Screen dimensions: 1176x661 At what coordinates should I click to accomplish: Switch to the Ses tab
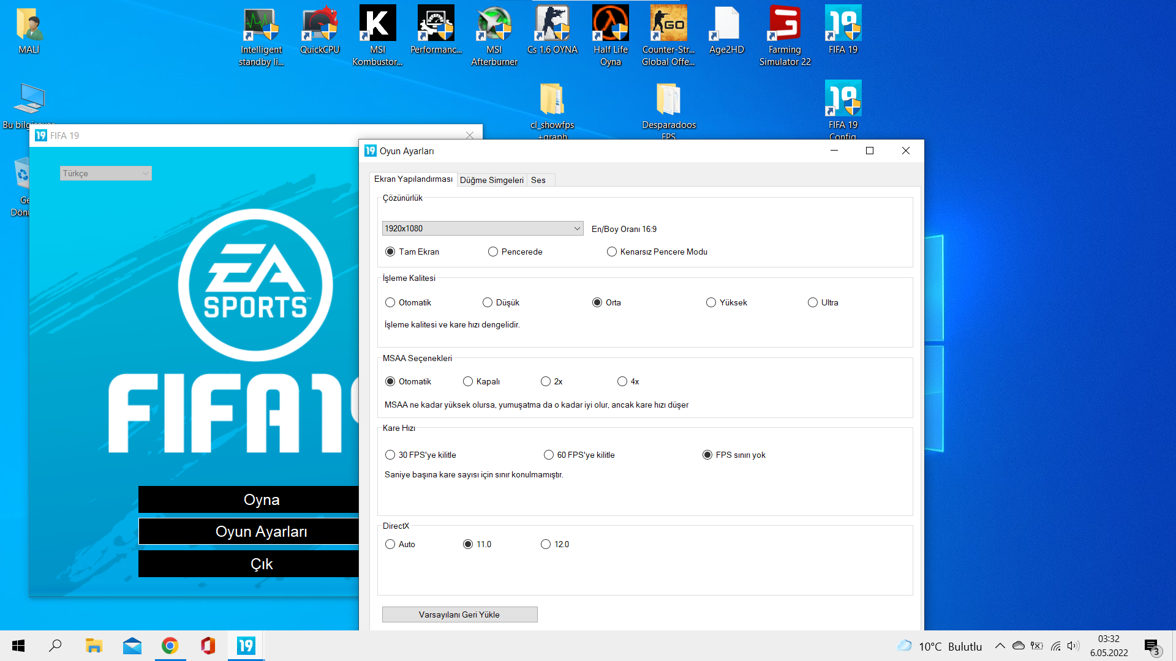[x=538, y=180]
